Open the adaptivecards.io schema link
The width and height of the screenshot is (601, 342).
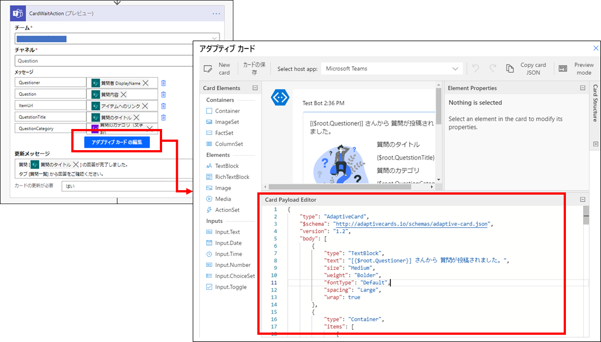click(x=411, y=224)
